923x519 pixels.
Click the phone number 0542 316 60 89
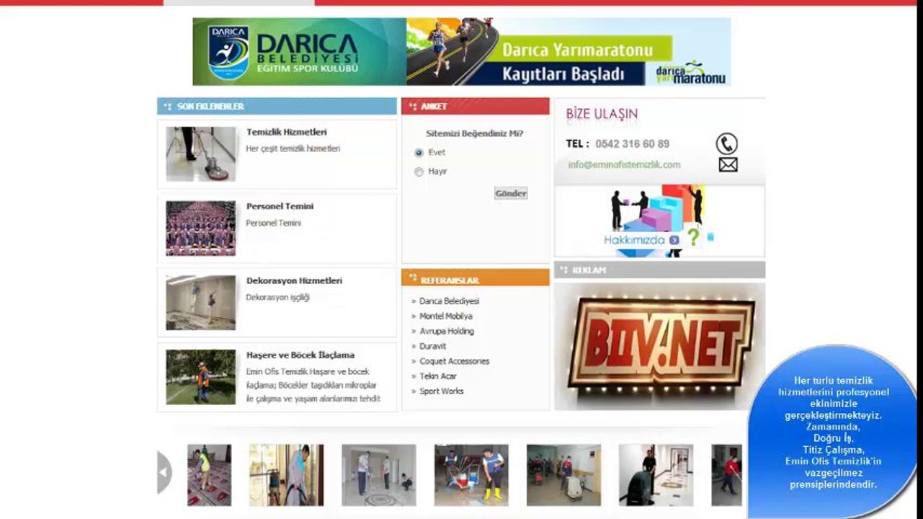coord(632,144)
